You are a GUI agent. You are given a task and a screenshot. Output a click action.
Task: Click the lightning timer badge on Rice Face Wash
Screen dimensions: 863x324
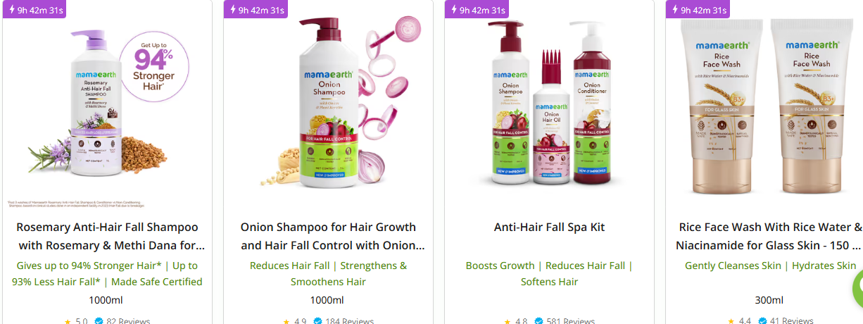(x=698, y=9)
